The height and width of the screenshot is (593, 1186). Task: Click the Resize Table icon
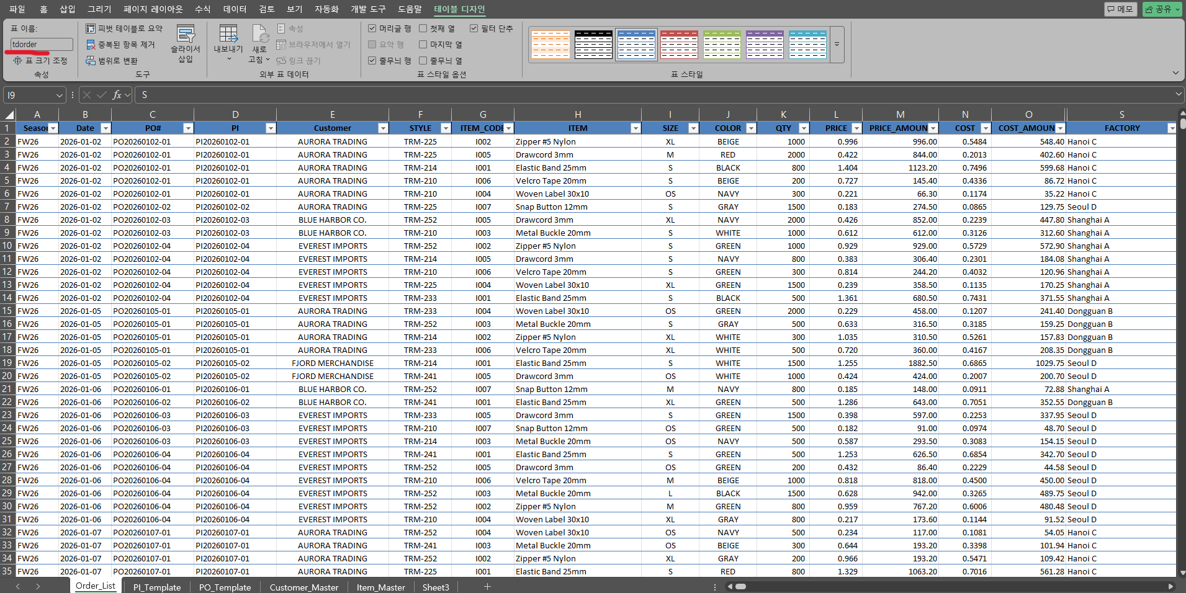coord(17,61)
